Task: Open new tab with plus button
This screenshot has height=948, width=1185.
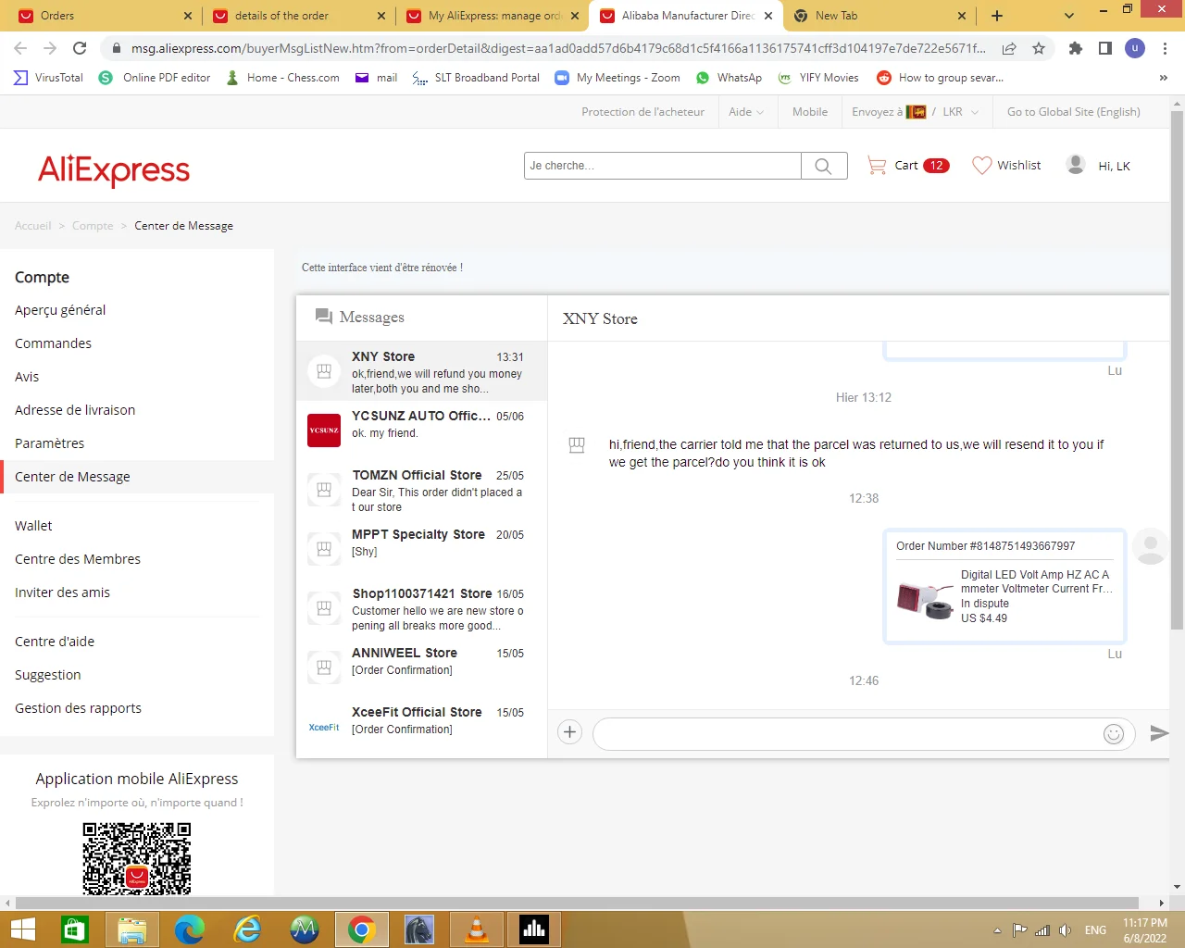Action: pos(997,16)
